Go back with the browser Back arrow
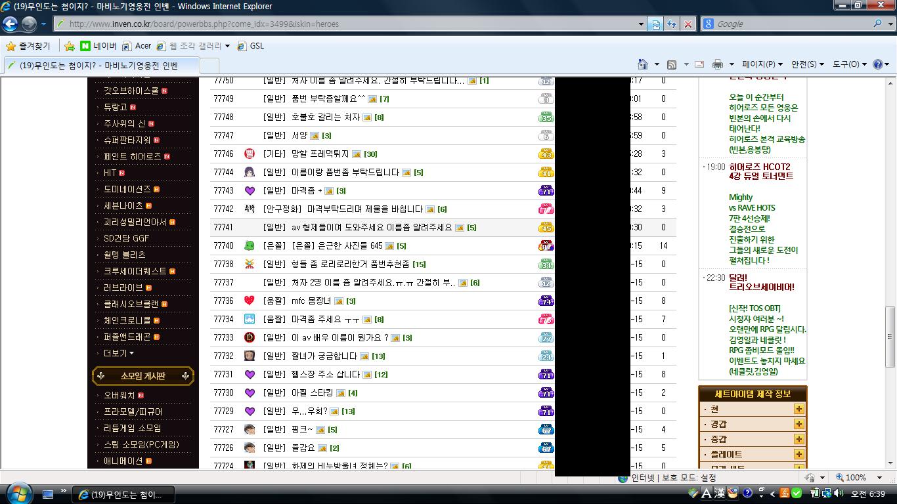Image resolution: width=897 pixels, height=504 pixels. (10, 24)
